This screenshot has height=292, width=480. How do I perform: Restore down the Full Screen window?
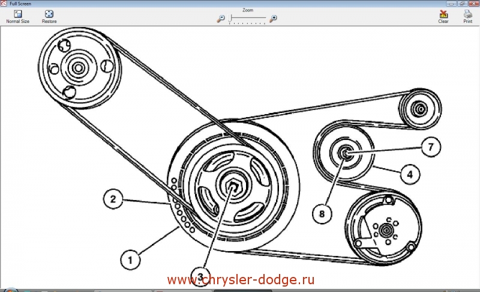462,4
